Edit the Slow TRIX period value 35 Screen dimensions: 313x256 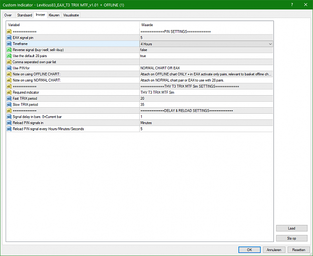206,105
